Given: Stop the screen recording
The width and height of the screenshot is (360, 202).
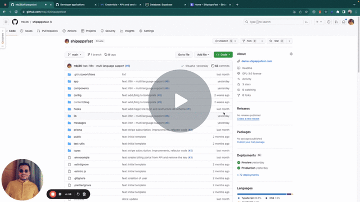Looking at the screenshot, I should coord(53,194).
